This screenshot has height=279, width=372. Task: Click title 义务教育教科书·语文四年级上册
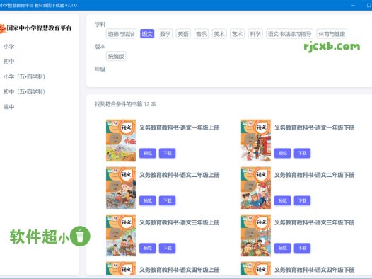pyautogui.click(x=180, y=270)
